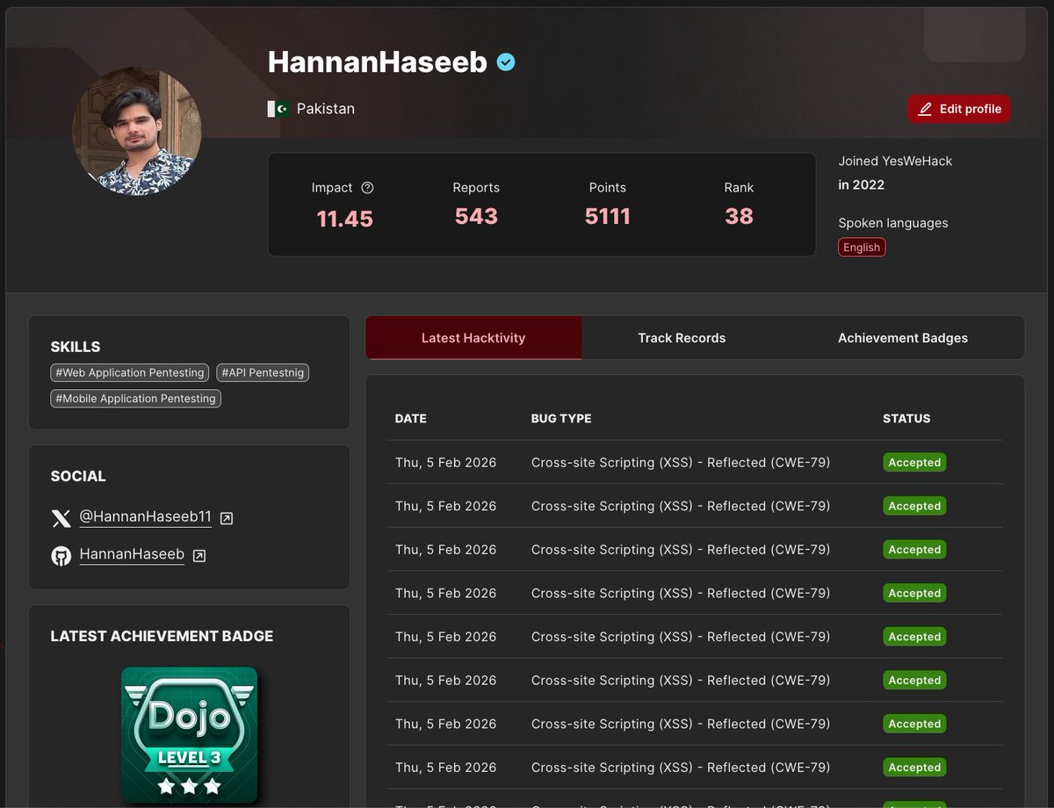
Task: Click the Impact info tooltip icon
Action: [x=368, y=187]
